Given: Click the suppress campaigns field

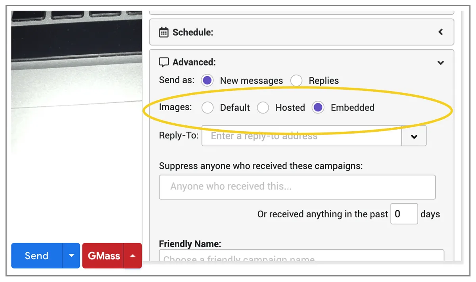Looking at the screenshot, I should 297,187.
